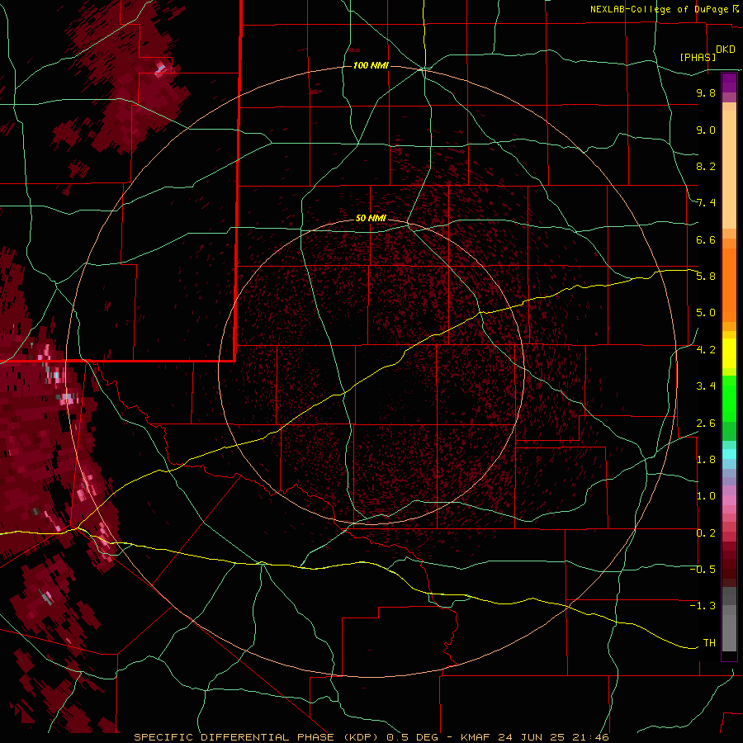Click the SPECIFIC DIFFERENTIAL PHASE (KDP) caption

coord(258,737)
